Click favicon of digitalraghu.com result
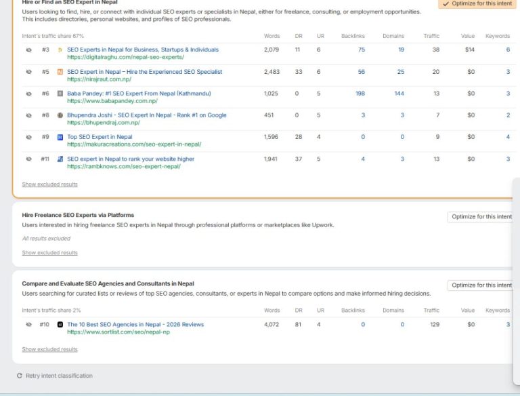Screen dimensions: 520x396 [60, 49]
